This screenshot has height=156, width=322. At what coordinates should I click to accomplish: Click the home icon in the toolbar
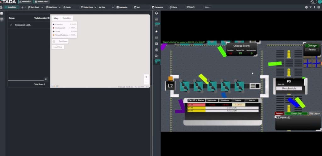pos(1,7)
